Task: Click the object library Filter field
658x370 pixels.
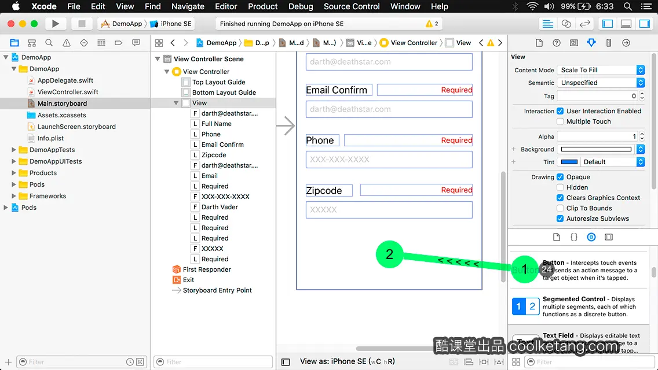Action: point(588,362)
